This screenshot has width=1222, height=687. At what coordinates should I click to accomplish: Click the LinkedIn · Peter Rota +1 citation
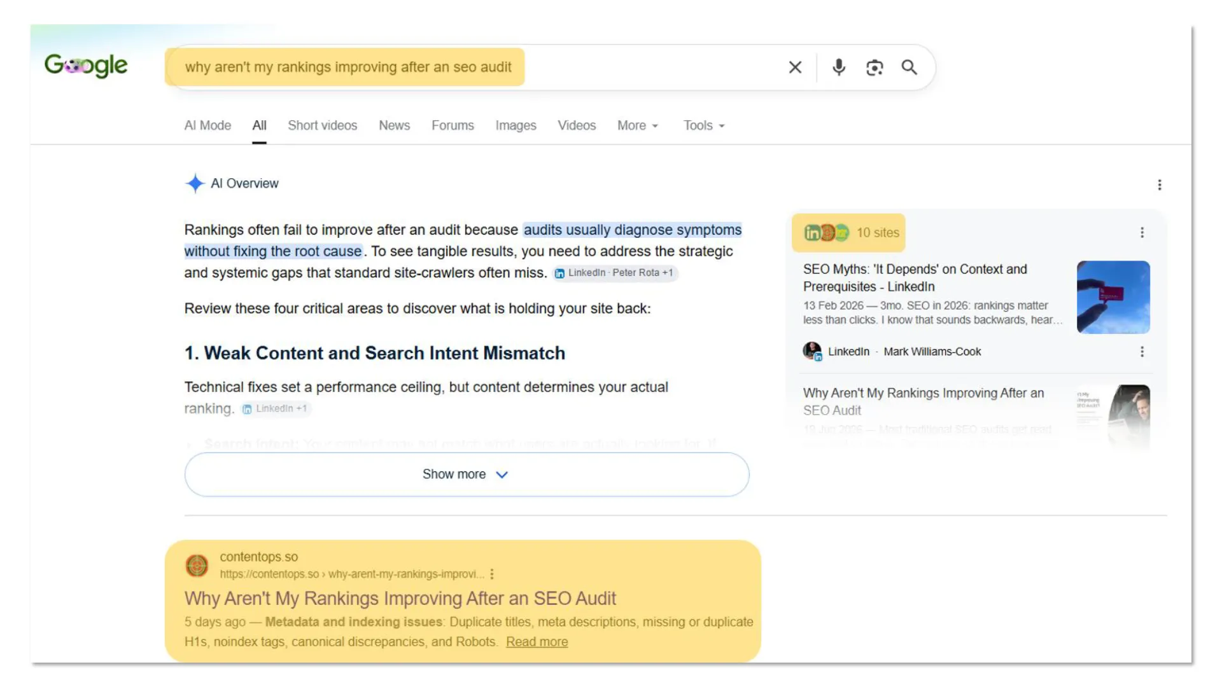pyautogui.click(x=615, y=273)
